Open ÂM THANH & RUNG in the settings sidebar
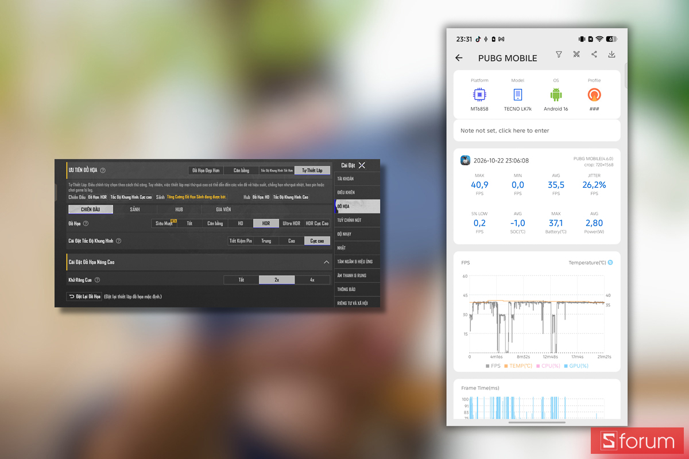The image size is (689, 459). 357,275
